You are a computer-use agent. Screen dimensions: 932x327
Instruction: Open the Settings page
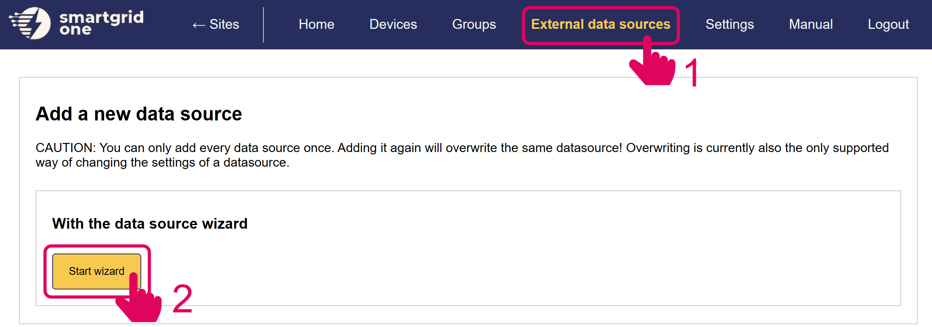(x=729, y=24)
